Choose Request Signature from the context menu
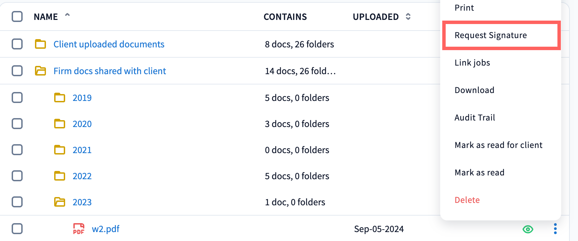This screenshot has width=578, height=241. pyautogui.click(x=490, y=35)
